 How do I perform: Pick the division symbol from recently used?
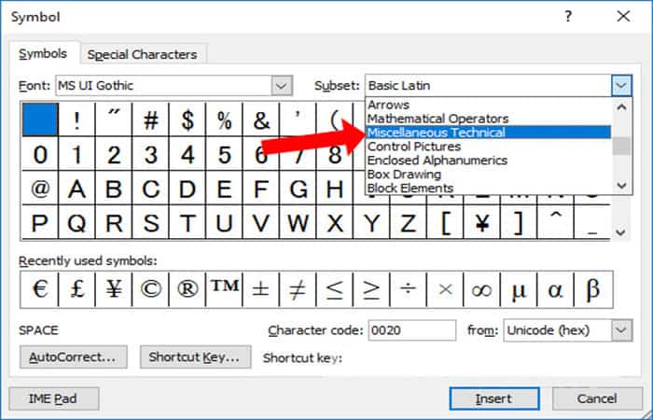[x=409, y=289]
